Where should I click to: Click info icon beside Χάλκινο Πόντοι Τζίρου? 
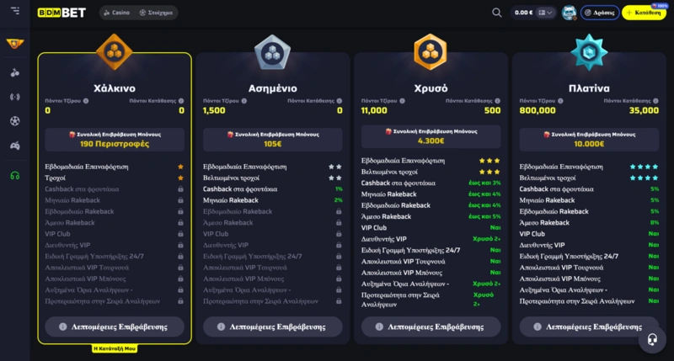[86, 100]
